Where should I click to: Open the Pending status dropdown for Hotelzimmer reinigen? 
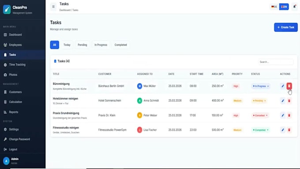pyautogui.click(x=259, y=101)
